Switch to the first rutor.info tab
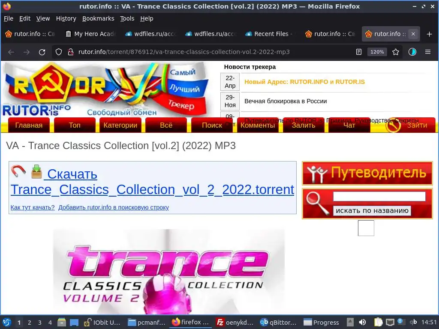Image resolution: width=439 pixels, height=329 pixels. pos(30,34)
